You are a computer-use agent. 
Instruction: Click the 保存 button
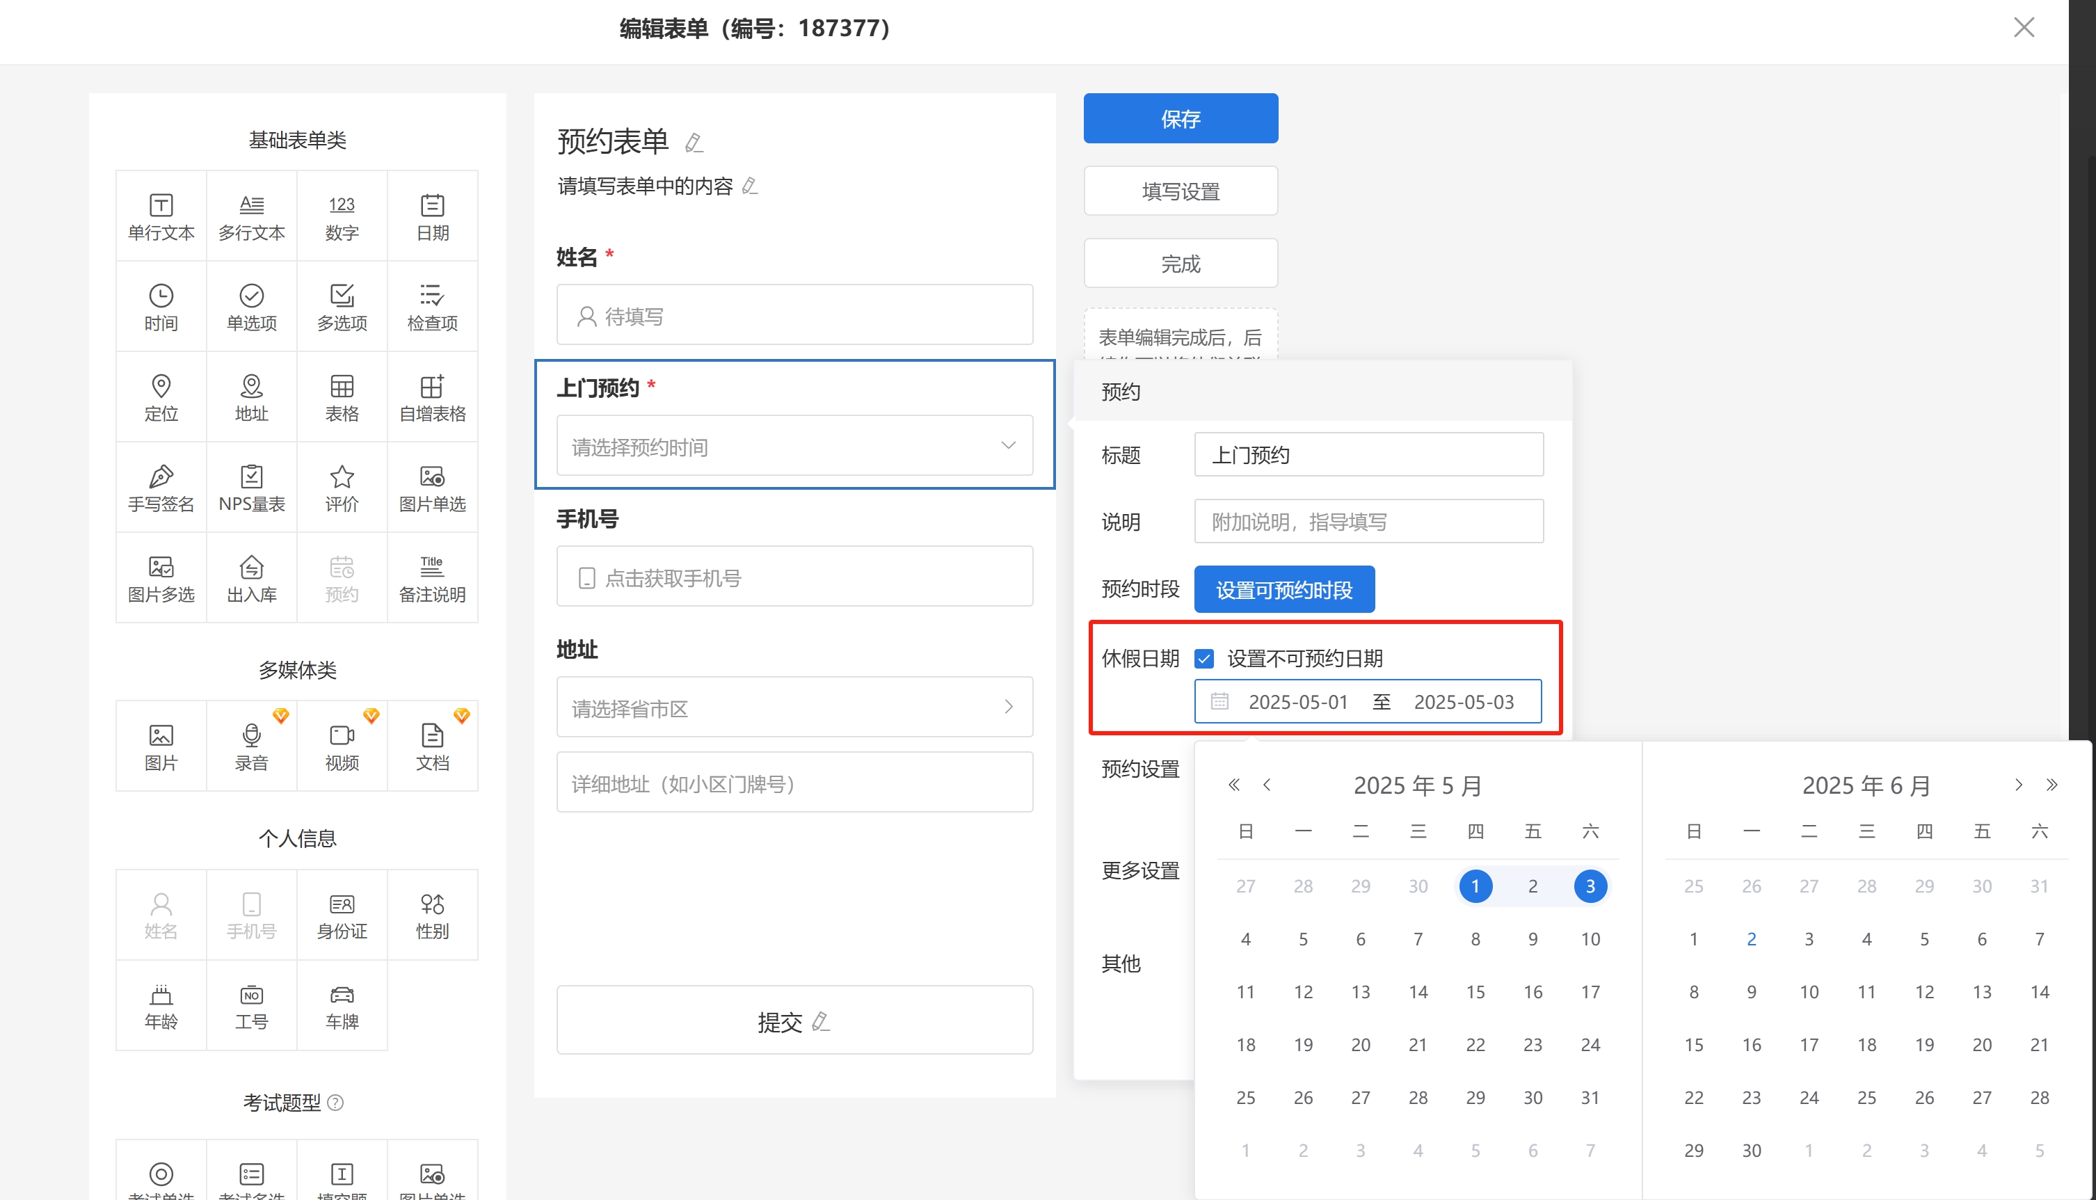(1180, 119)
